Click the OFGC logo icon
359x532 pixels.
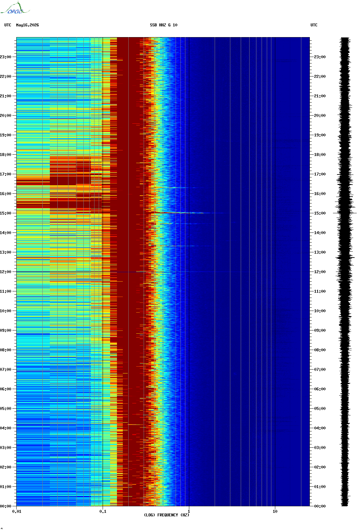point(15,8)
